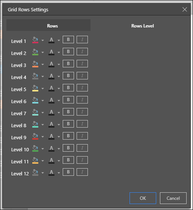Click the Level 3 fill color bucket icon

coord(35,64)
